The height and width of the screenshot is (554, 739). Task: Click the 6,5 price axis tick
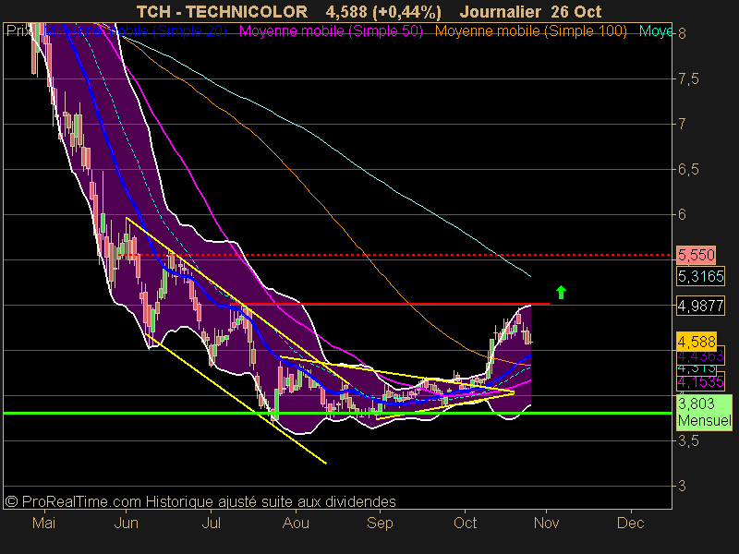tap(688, 170)
